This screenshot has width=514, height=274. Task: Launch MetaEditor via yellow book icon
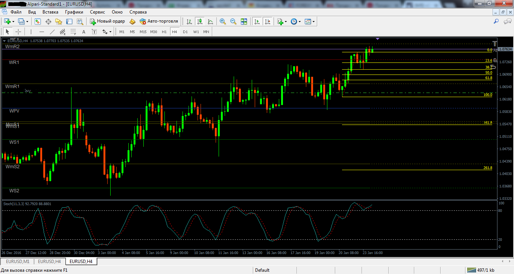point(132,21)
